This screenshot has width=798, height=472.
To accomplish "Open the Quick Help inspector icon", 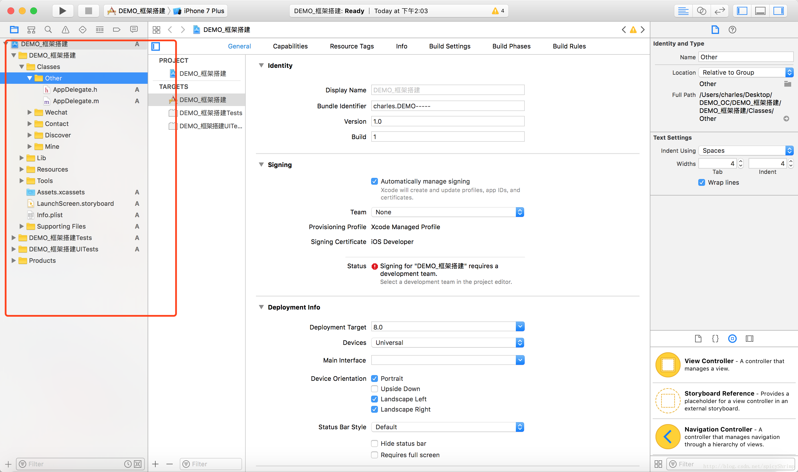I will click(x=732, y=30).
